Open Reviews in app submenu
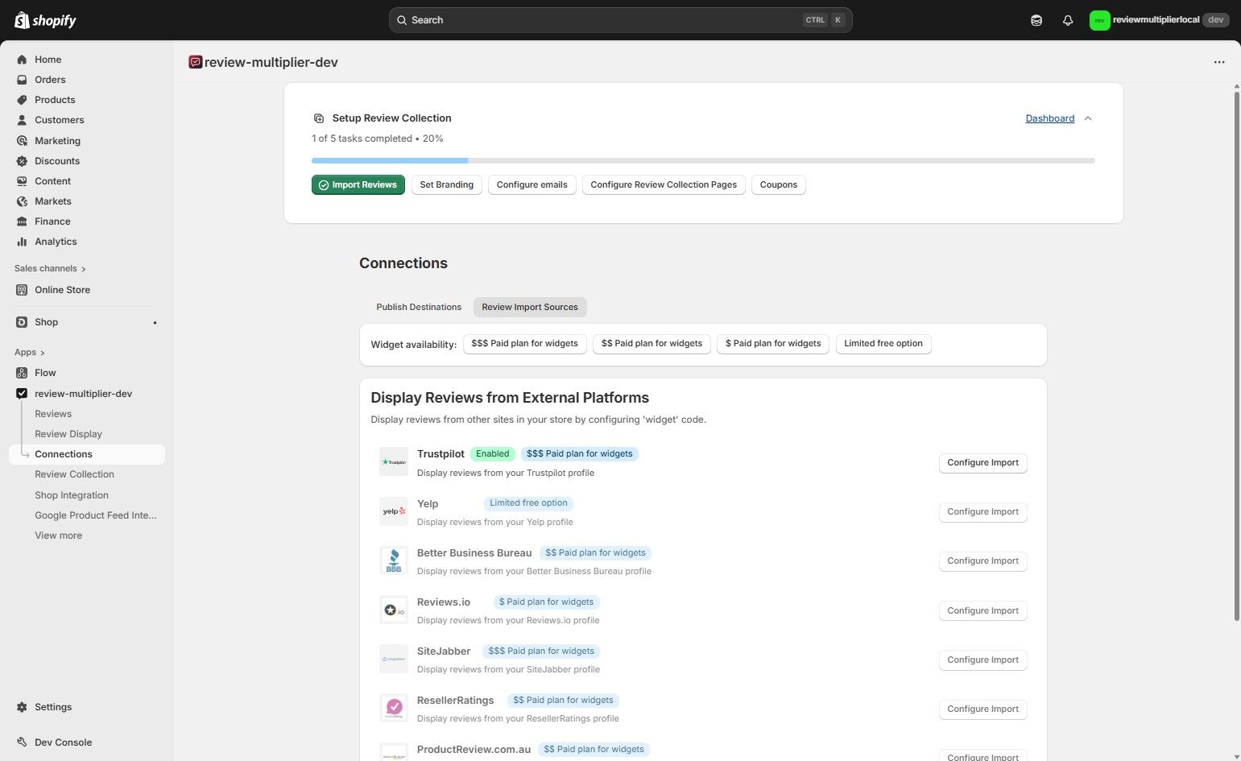The image size is (1241, 761). (53, 414)
